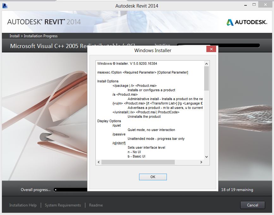Select the Install > Installation Progress breadcrumb

pyautogui.click(x=33, y=36)
